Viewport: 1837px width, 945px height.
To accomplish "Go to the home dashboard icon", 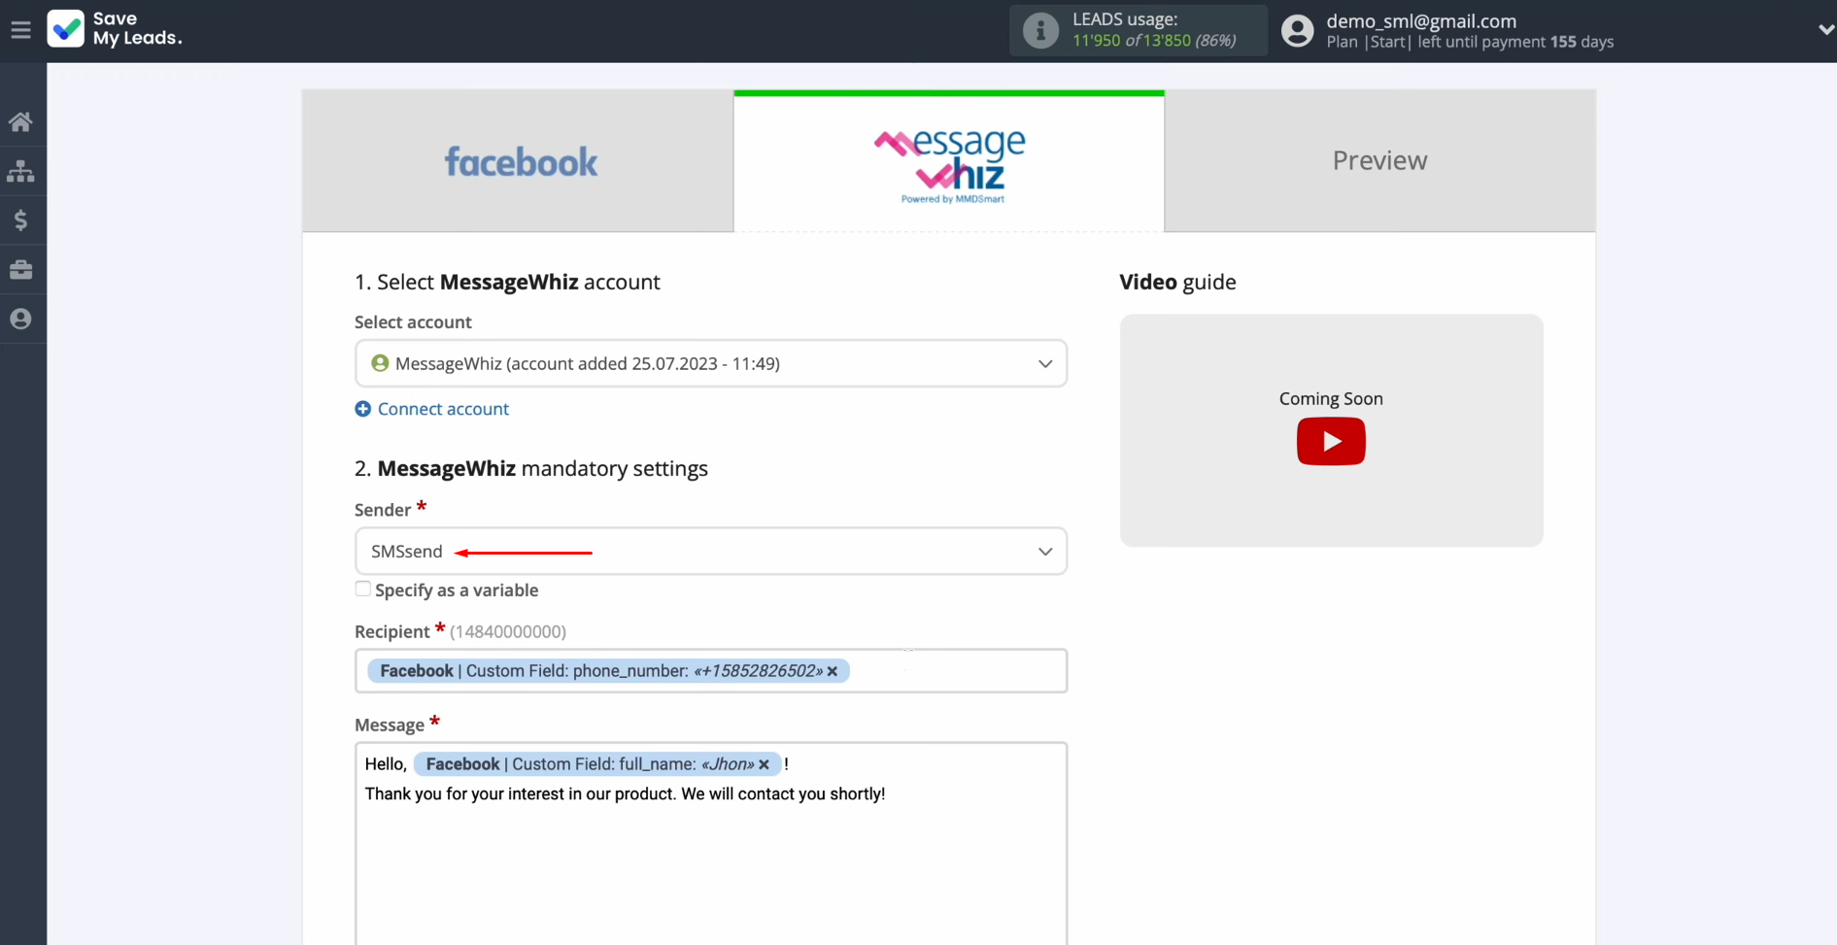I will point(20,122).
